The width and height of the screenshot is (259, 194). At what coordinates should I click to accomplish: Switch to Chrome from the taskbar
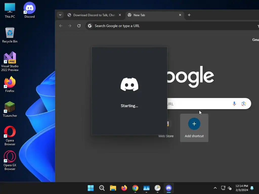(x=135, y=188)
